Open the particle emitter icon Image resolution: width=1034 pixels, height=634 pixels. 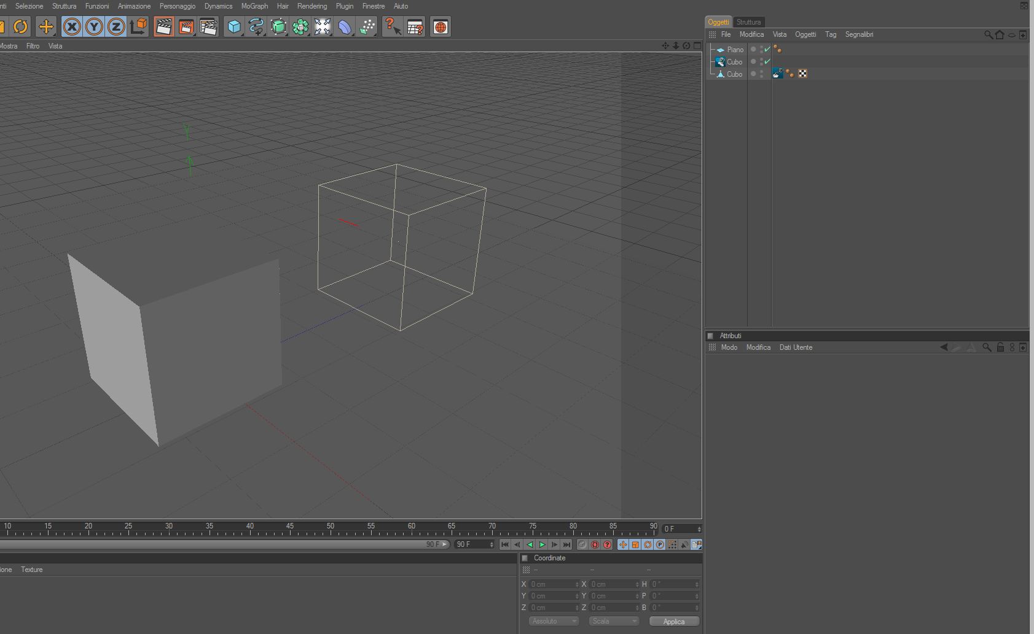click(367, 26)
